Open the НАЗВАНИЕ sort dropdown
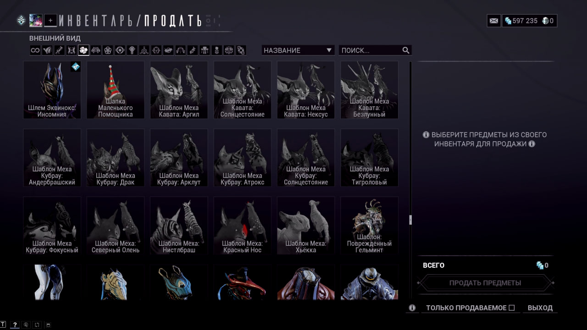This screenshot has height=330, width=587. [298, 50]
